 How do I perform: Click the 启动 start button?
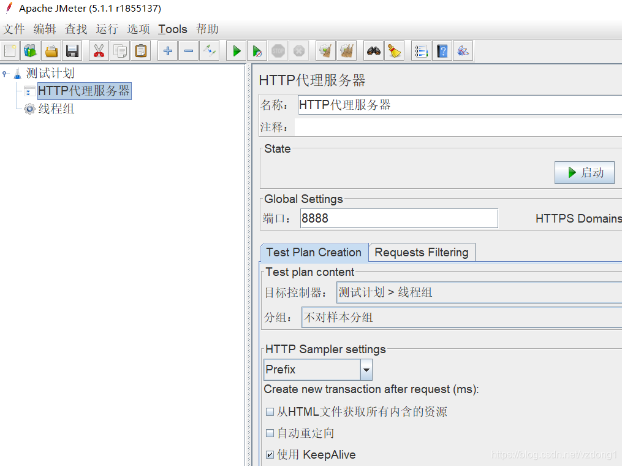[x=585, y=172]
